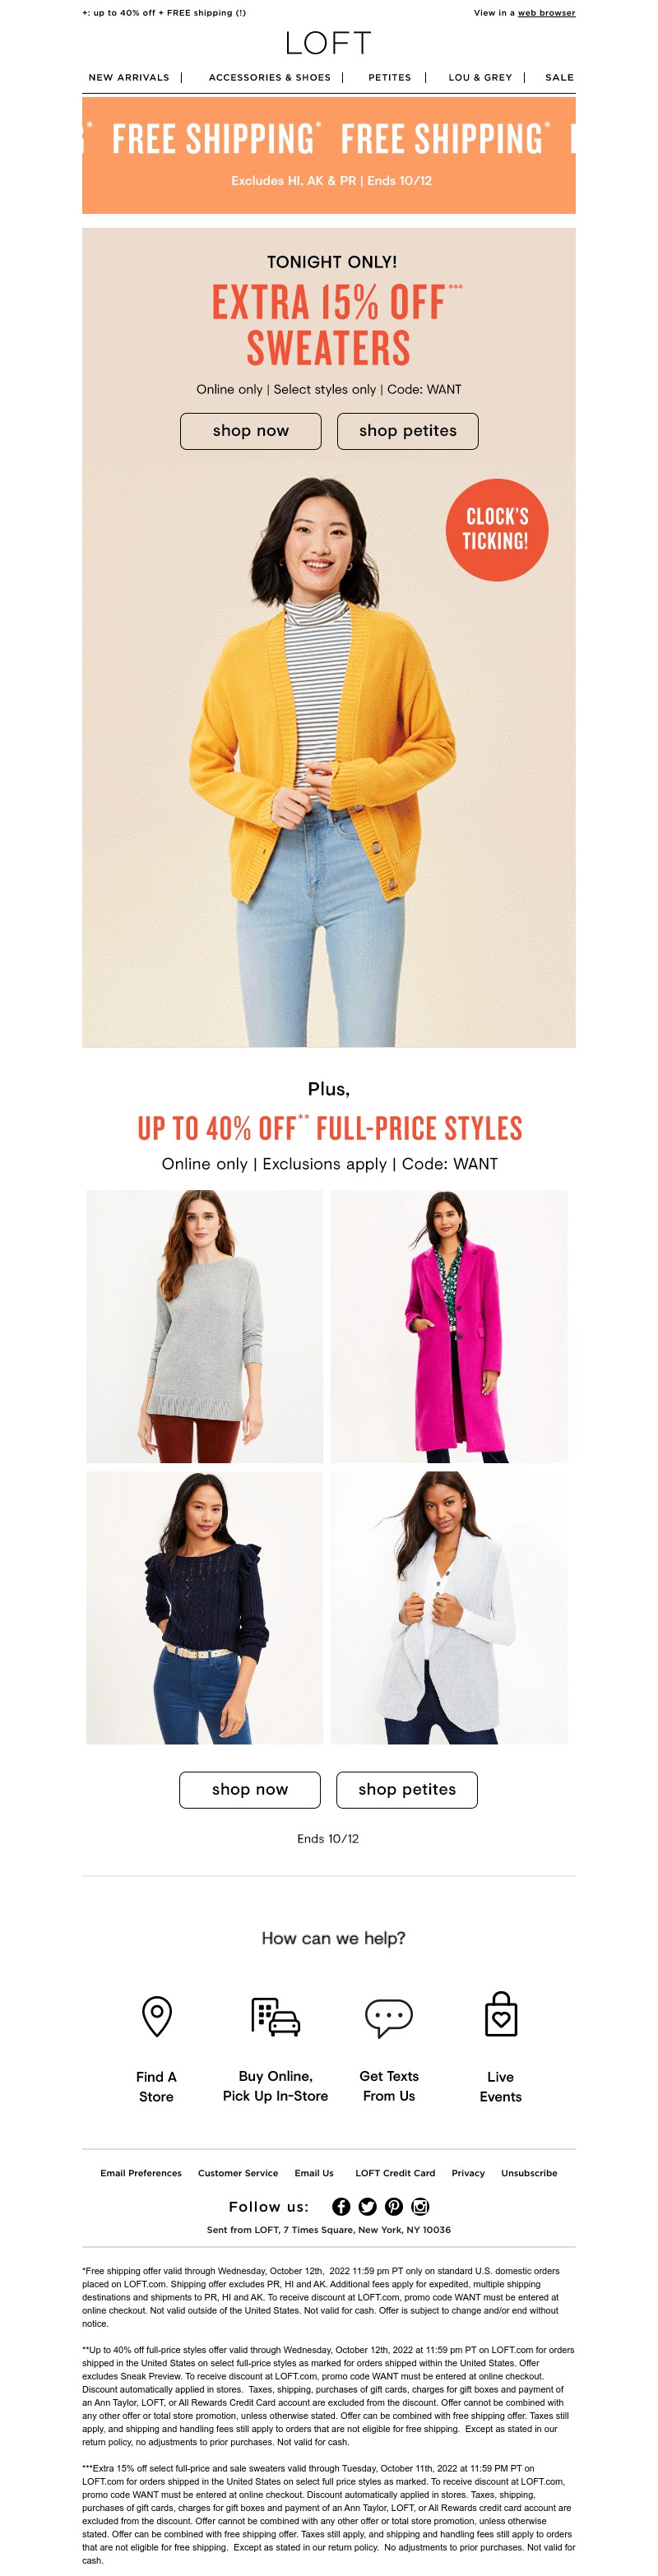Image resolution: width=658 pixels, height=2576 pixels.
Task: Open the New Arrivals menu item
Action: click(x=129, y=77)
